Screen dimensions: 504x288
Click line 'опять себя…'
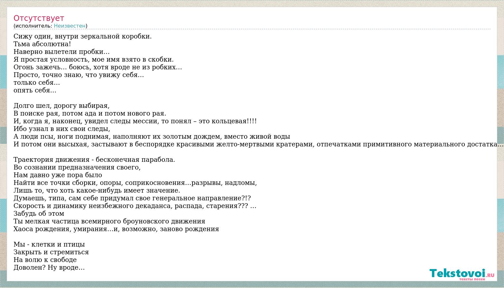coord(35,90)
